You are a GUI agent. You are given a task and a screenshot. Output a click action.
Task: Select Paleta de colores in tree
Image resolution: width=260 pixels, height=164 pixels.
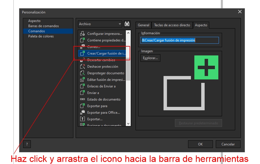41,36
